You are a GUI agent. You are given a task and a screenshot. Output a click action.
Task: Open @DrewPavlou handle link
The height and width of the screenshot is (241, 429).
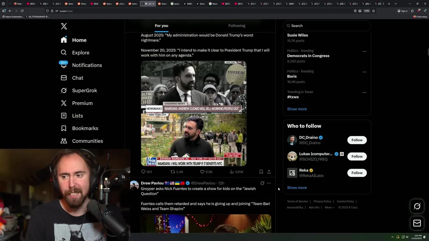click(x=203, y=183)
